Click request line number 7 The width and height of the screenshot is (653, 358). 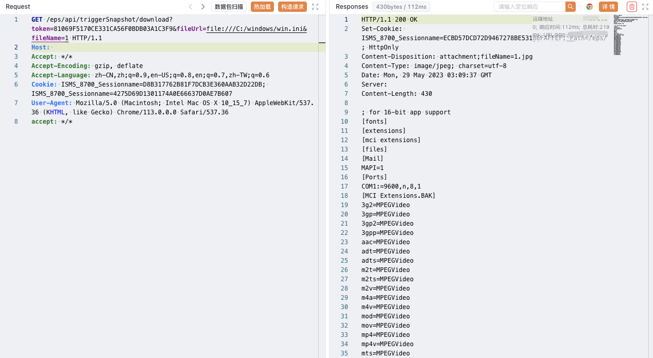[16, 103]
